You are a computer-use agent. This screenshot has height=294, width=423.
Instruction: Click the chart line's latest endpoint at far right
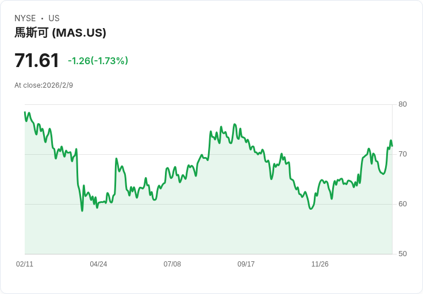point(392,146)
